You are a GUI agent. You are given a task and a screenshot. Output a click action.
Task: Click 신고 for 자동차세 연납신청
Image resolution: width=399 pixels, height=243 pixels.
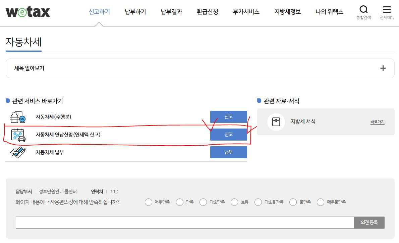click(228, 134)
